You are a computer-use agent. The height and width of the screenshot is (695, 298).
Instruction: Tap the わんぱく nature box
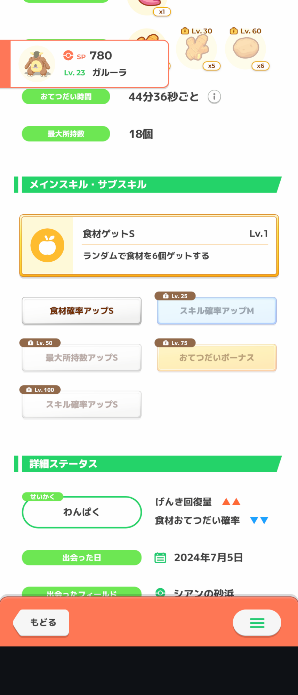coord(82,512)
